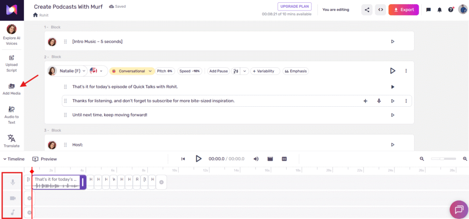469x219 pixels.
Task: Open the US flag language dropdown
Action: coord(96,71)
